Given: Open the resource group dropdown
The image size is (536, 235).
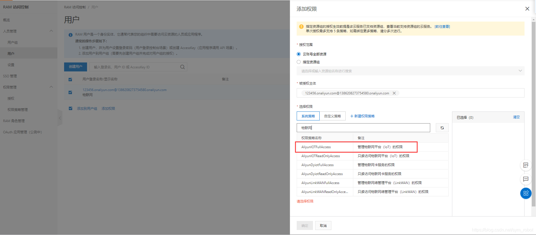Looking at the screenshot, I should (410, 71).
